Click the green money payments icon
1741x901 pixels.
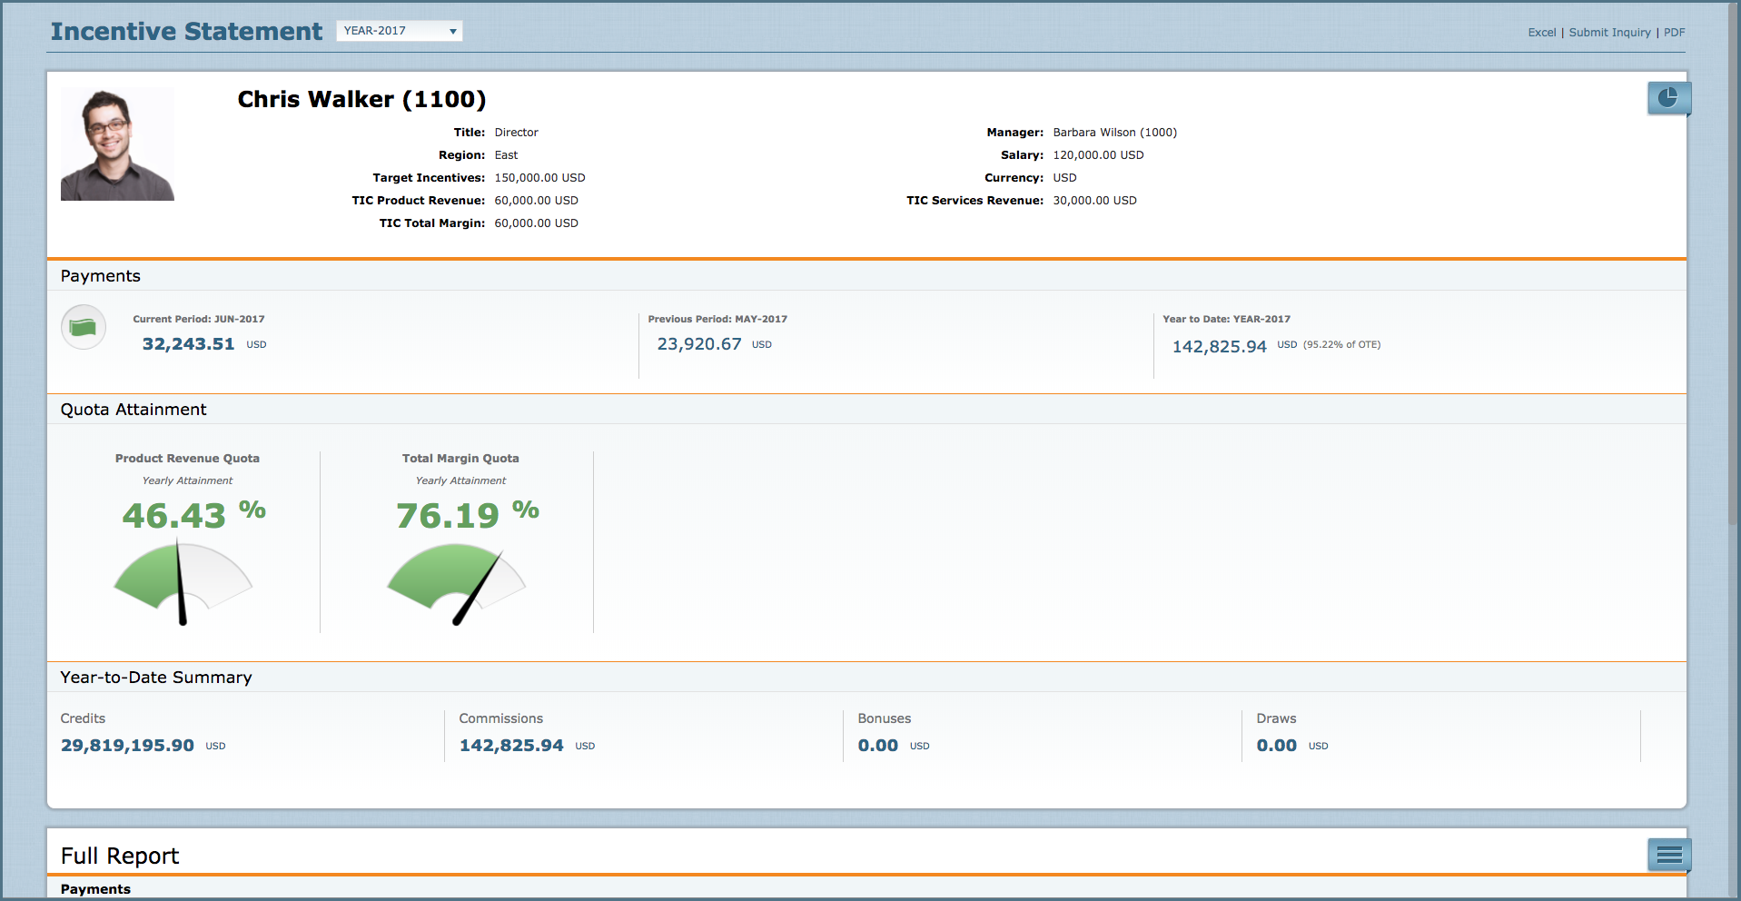click(x=84, y=327)
